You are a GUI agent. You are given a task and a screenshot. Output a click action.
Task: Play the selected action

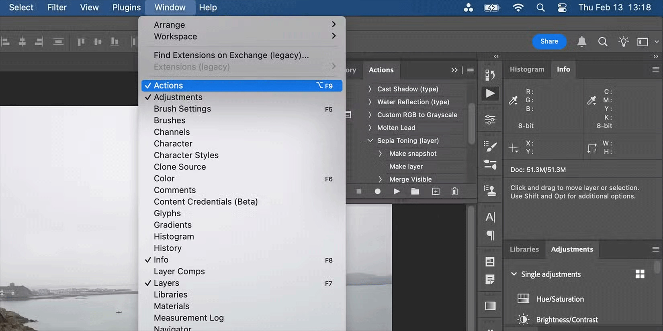pos(397,191)
